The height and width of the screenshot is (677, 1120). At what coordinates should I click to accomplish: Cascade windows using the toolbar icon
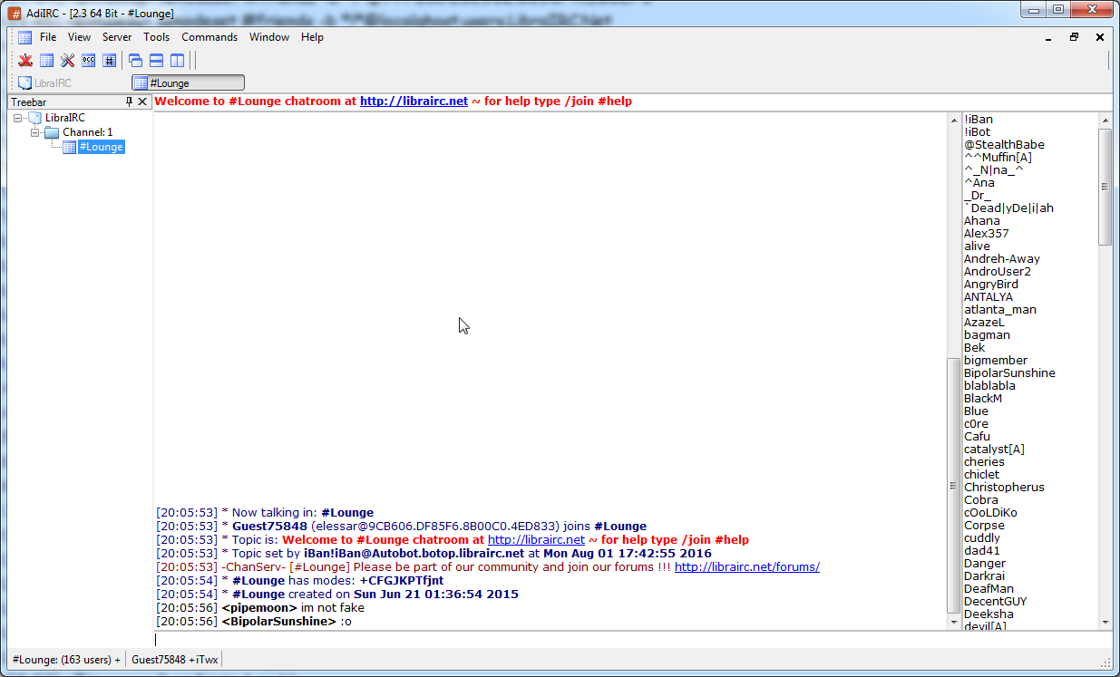click(135, 61)
